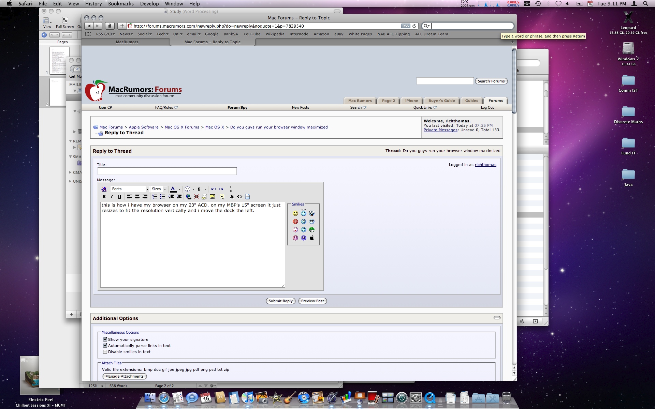
Task: Open Time Machine menu bar icon
Action: [x=538, y=4]
